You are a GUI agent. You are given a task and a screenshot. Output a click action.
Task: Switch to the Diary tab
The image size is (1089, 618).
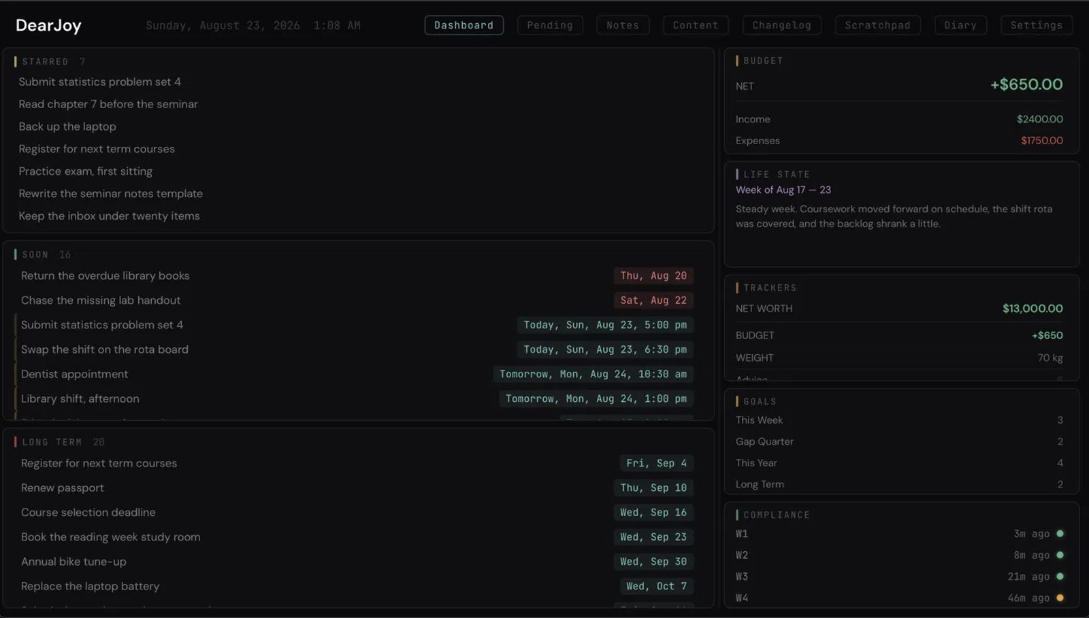(960, 25)
